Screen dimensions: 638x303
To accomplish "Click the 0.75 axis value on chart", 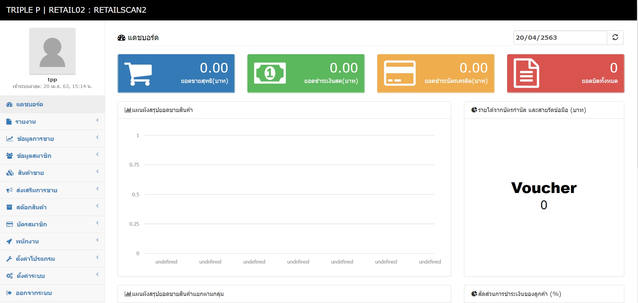I will 134,165.
